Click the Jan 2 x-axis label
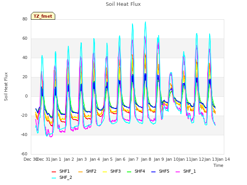247x185 pixels. [x=69, y=159]
